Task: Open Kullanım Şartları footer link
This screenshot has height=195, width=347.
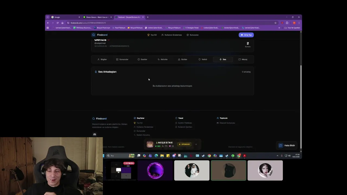Action: pyautogui.click(x=184, y=127)
